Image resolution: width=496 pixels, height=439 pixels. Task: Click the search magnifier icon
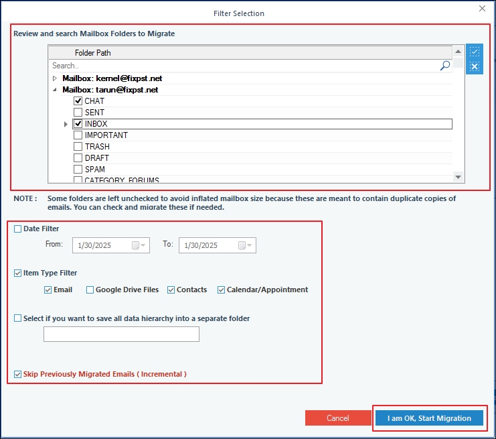pos(445,66)
